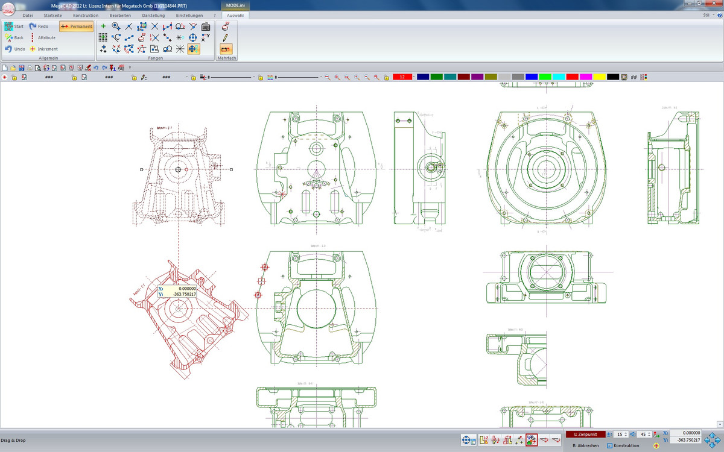This screenshot has height=452, width=724.
Task: Click the pencil icon in Mehrfach group
Action: coord(226,37)
